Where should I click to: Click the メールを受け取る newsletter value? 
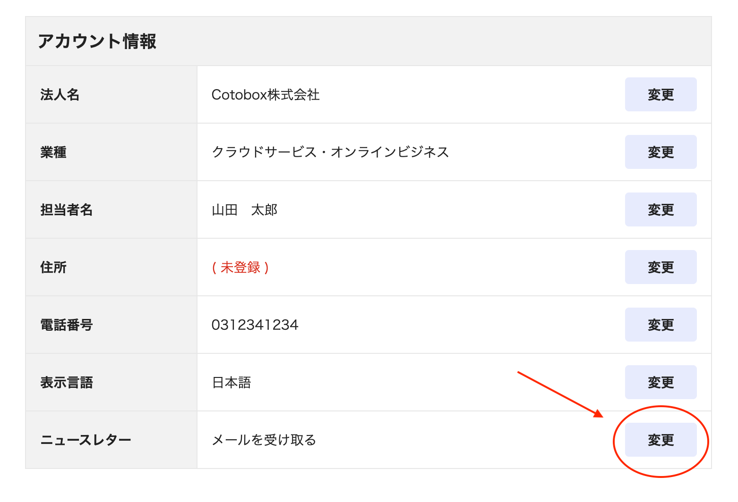pos(264,440)
